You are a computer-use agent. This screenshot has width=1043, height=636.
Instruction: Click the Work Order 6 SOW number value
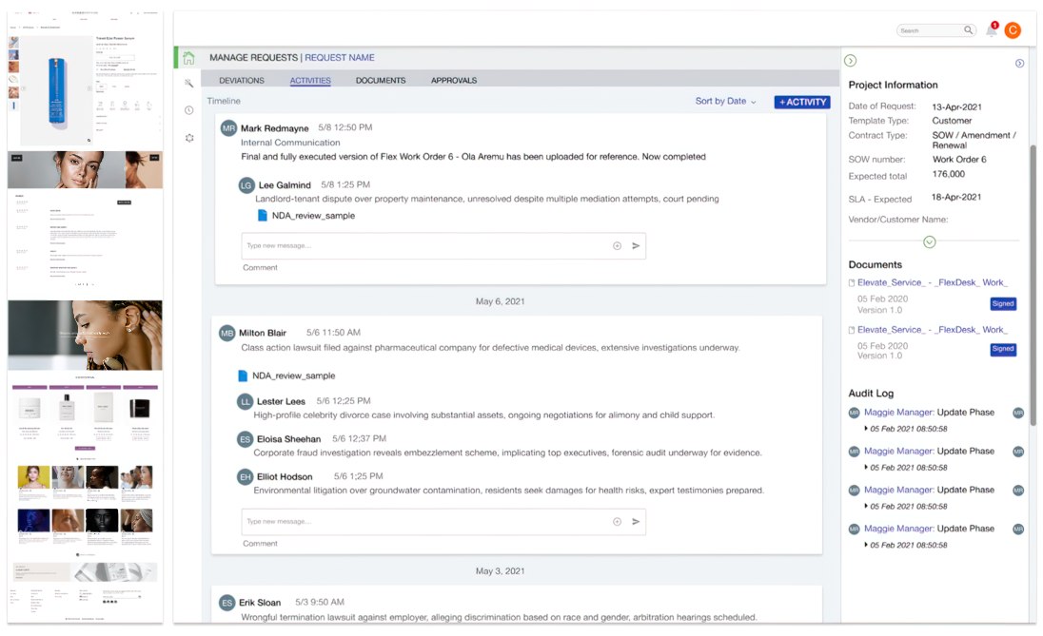coord(959,160)
